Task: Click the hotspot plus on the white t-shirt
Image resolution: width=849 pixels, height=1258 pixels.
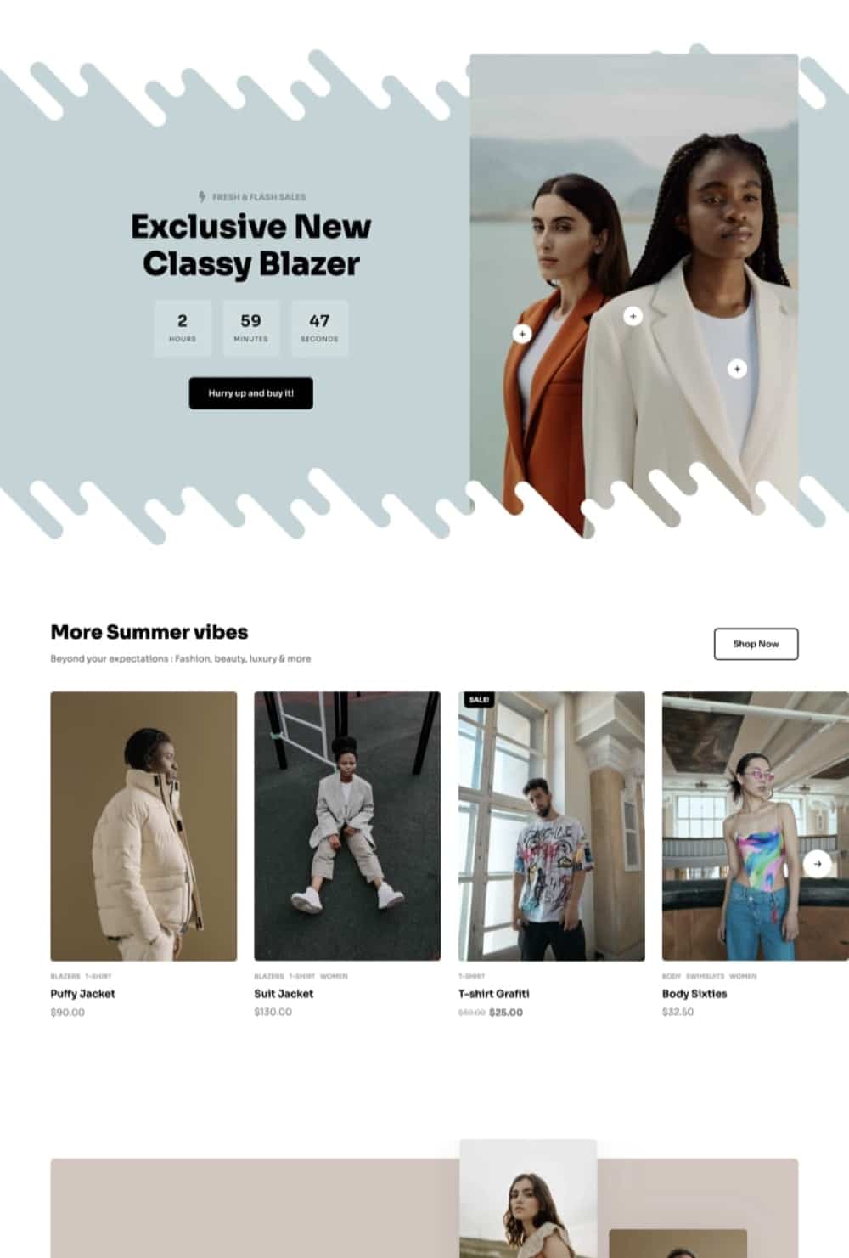Action: [x=737, y=369]
